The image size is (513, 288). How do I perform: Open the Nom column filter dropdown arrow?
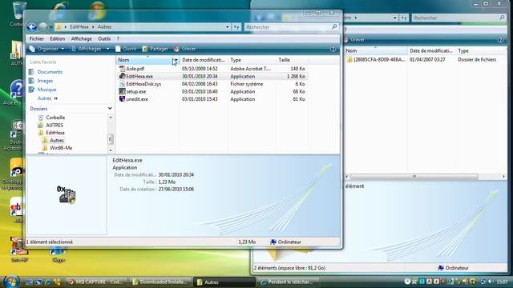point(176,60)
